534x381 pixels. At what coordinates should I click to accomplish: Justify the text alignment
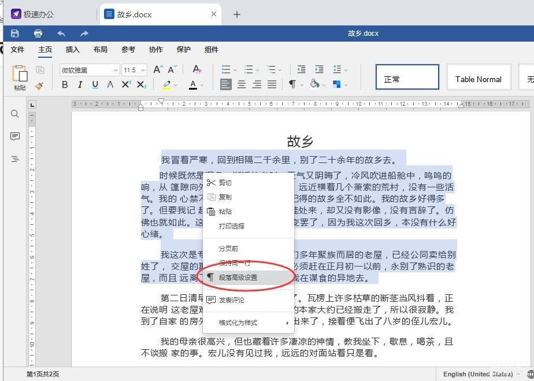(x=272, y=84)
